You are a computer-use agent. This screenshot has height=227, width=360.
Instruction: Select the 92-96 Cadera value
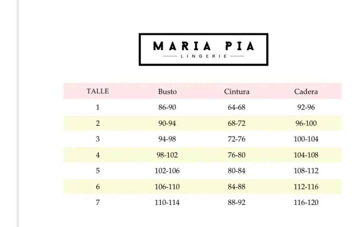306,107
